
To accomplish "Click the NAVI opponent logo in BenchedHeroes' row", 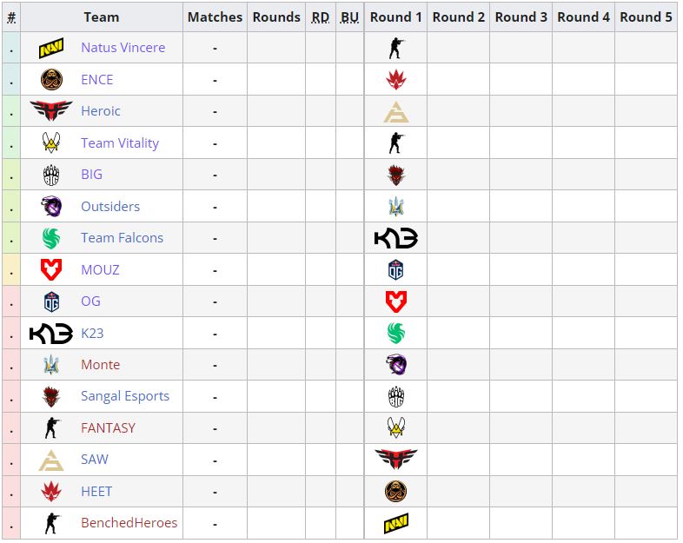I will tap(396, 523).
